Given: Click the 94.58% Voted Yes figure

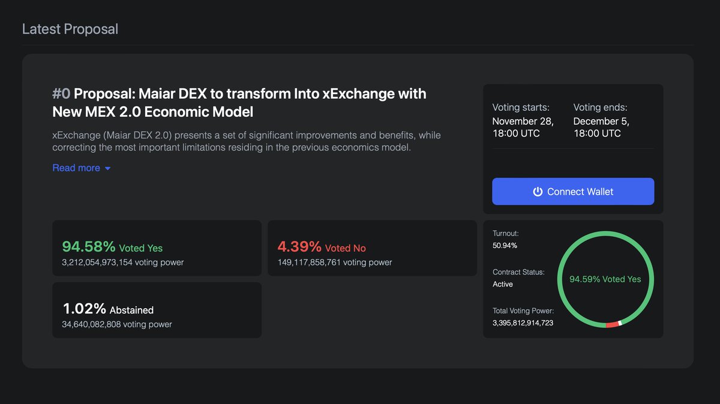Looking at the screenshot, I should 112,247.
